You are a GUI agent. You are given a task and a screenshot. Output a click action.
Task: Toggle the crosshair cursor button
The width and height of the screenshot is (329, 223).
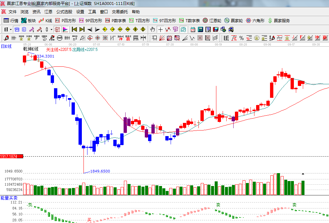[160, 29]
